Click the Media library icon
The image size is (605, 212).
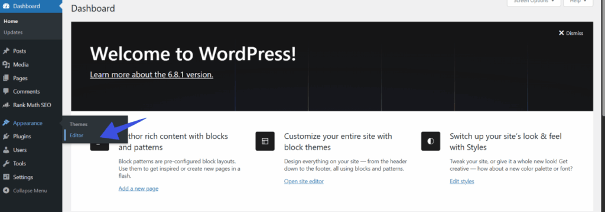pyautogui.click(x=6, y=65)
